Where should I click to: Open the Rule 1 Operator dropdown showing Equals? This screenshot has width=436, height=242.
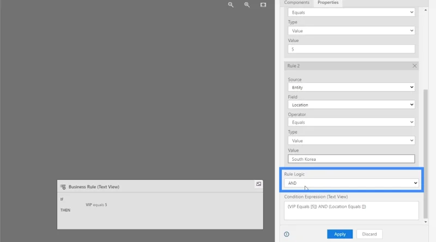pyautogui.click(x=352, y=12)
